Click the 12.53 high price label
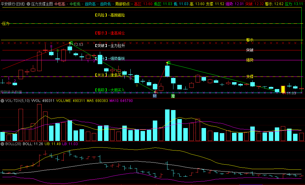Image resolution: width=305 pixels, height=185 pixels. [78, 44]
